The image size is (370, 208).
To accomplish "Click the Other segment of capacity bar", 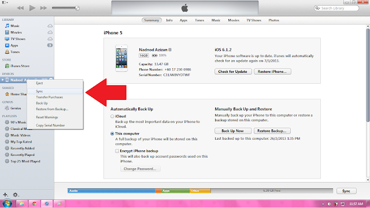I will pos(200,191).
